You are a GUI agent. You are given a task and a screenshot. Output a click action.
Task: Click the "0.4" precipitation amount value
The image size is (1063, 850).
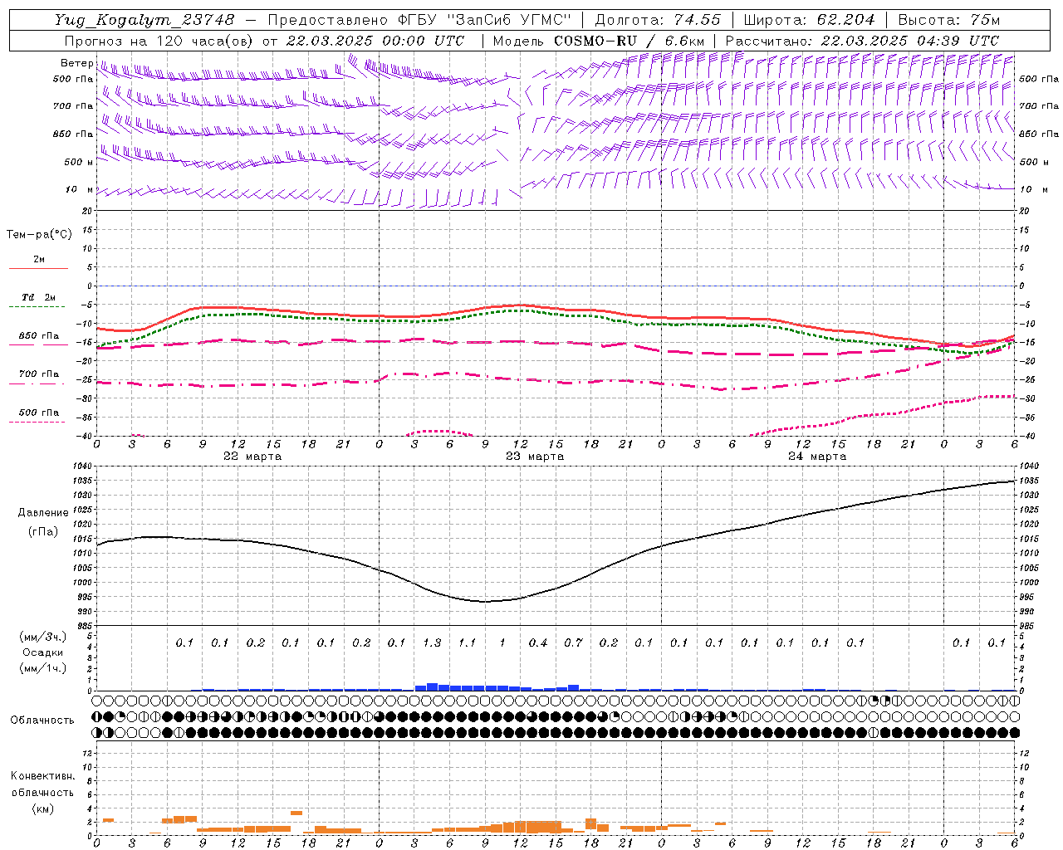pyautogui.click(x=538, y=642)
